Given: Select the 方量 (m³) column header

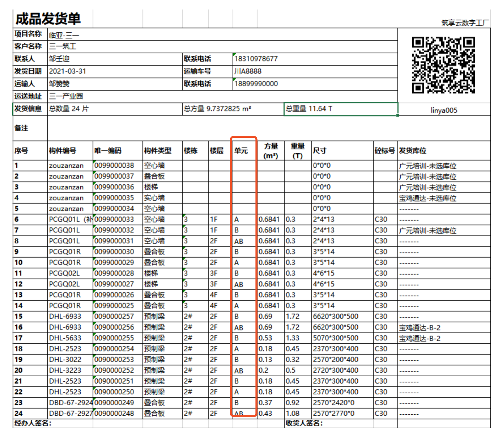Looking at the screenshot, I should 271,151.
